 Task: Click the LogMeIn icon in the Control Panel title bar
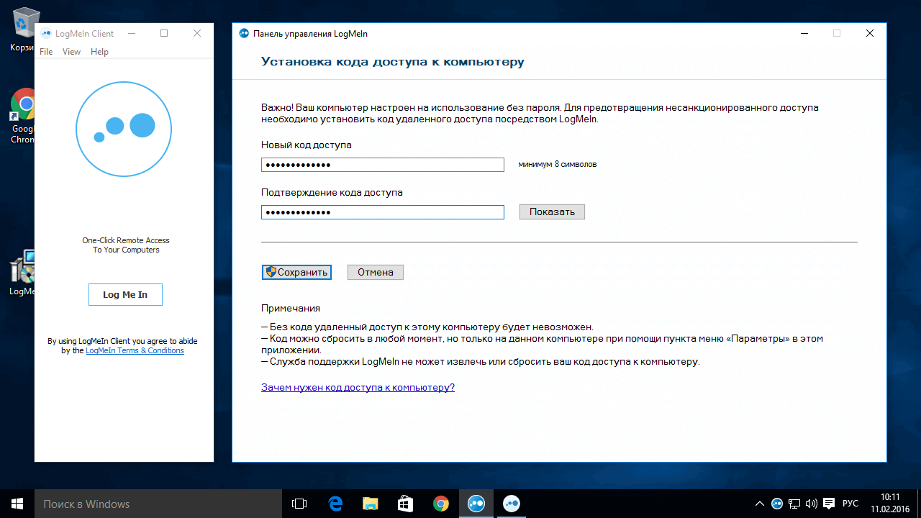245,34
